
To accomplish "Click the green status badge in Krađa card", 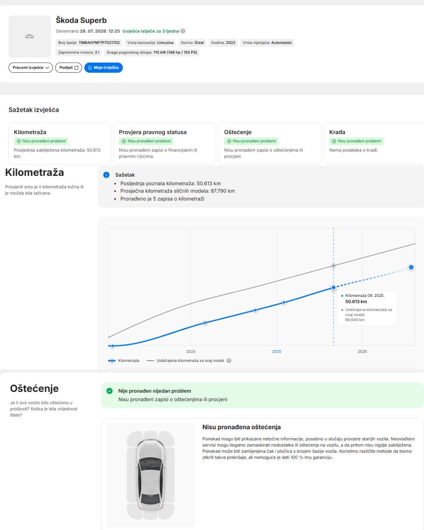I will click(x=356, y=141).
